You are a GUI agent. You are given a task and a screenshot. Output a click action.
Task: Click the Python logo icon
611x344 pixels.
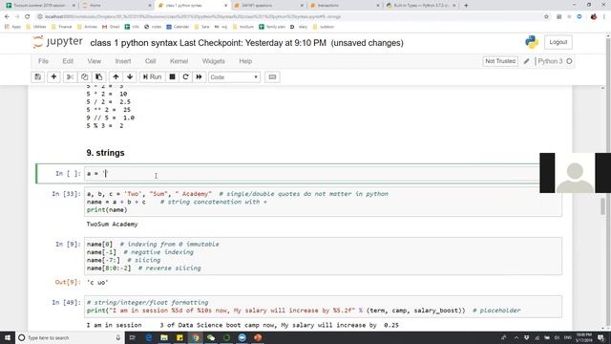(532, 42)
